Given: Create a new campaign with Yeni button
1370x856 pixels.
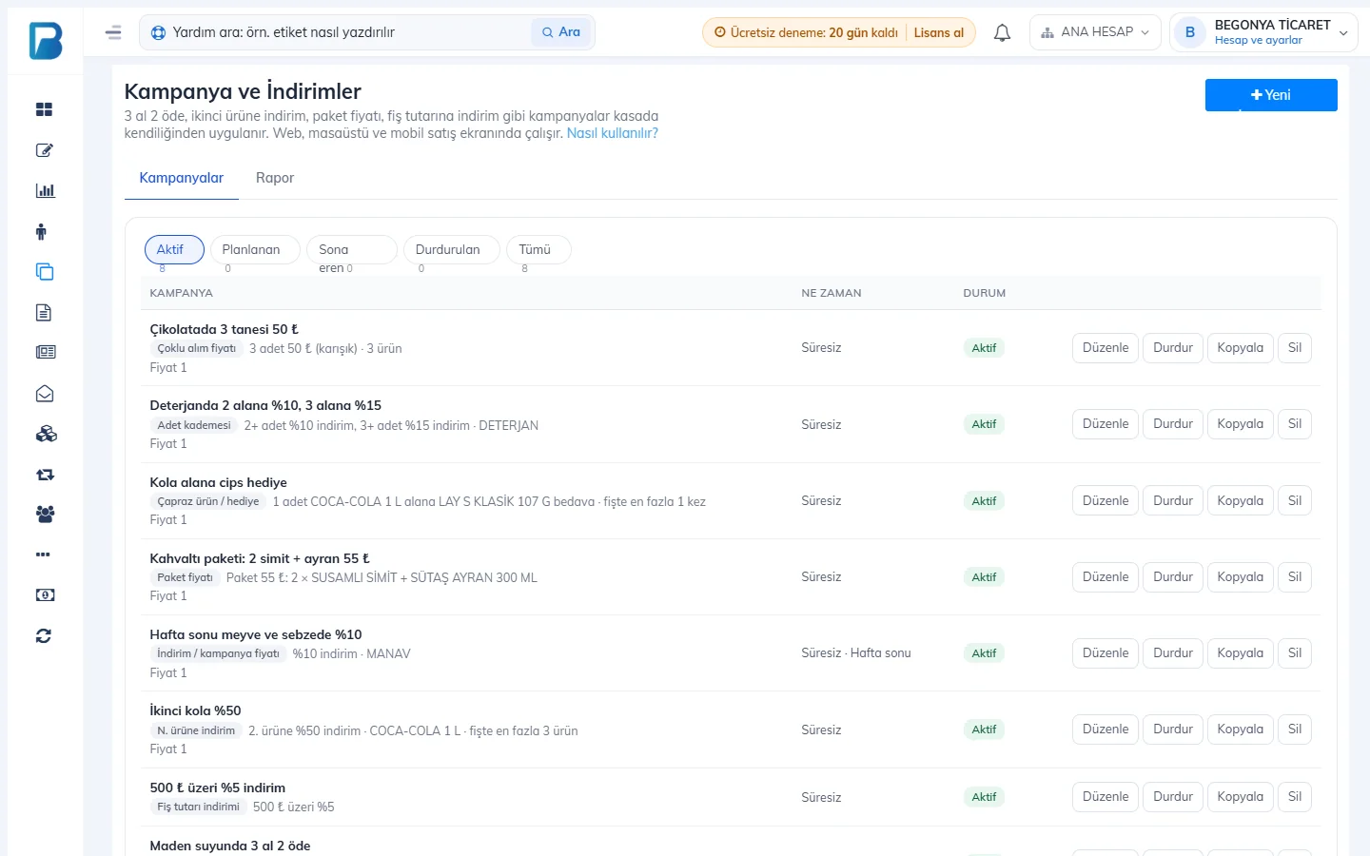Looking at the screenshot, I should [1271, 95].
